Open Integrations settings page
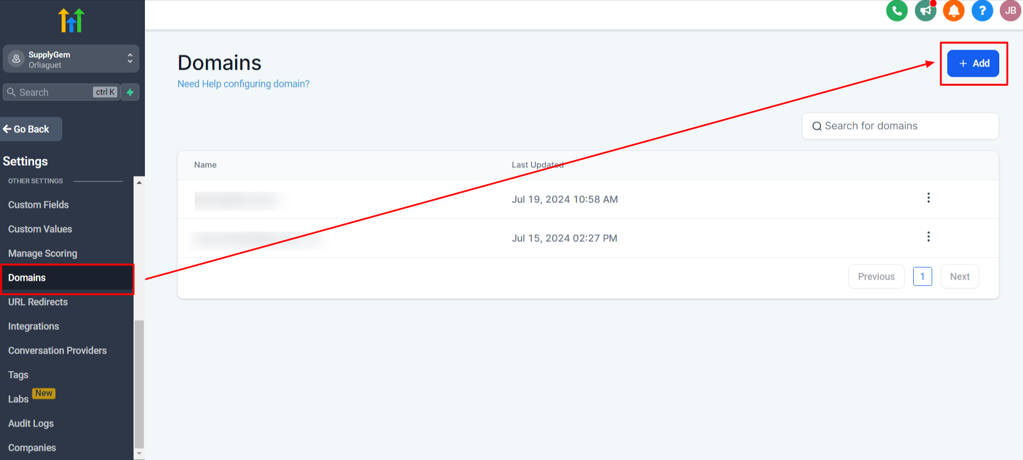This screenshot has height=460, width=1023. tap(34, 327)
